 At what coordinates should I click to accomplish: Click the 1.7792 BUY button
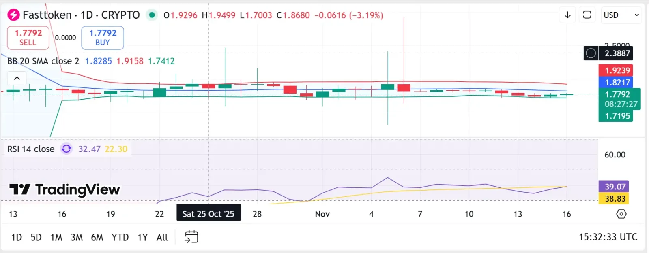point(103,38)
